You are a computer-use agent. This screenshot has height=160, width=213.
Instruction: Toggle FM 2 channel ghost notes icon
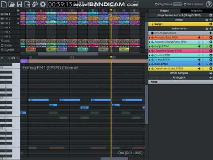18,19
